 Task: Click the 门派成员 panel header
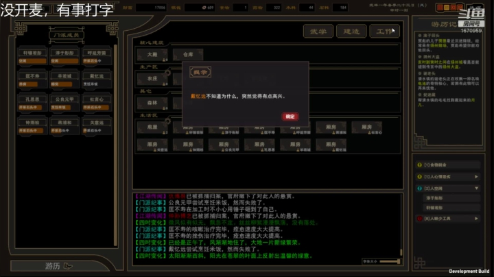[67, 35]
